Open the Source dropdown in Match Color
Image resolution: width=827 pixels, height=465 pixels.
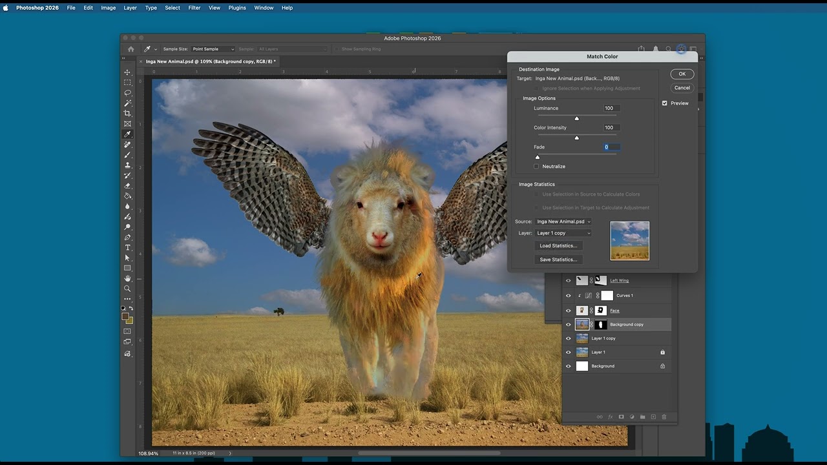coord(563,222)
